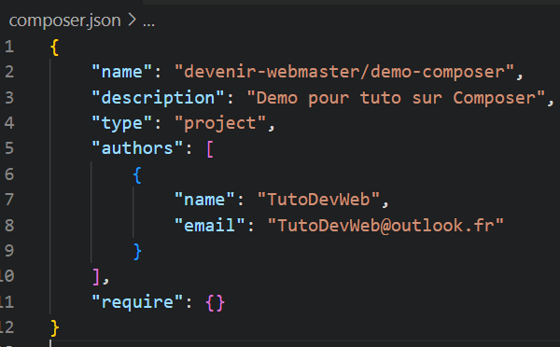Click the "description" key
560x347 pixels.
159,98
